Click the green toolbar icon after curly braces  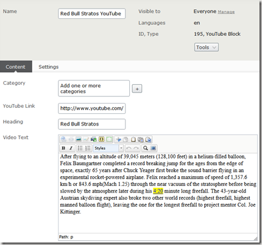pos(109,140)
